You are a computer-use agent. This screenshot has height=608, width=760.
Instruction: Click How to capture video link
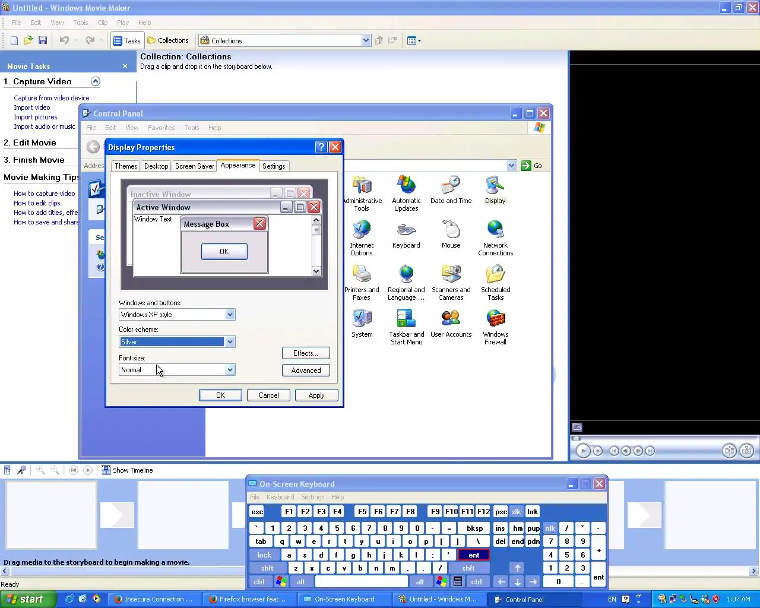point(45,194)
